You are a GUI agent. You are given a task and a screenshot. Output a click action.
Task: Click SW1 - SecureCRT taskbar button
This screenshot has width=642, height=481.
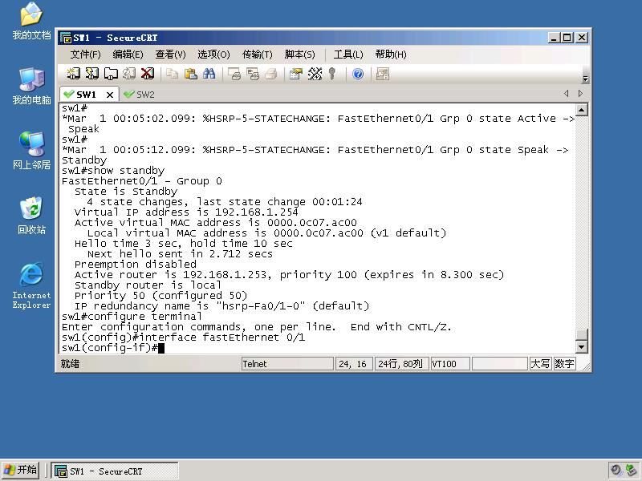pyautogui.click(x=115, y=471)
